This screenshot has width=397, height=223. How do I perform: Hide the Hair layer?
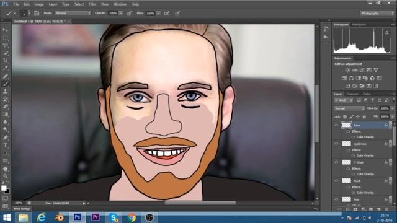[336, 199]
